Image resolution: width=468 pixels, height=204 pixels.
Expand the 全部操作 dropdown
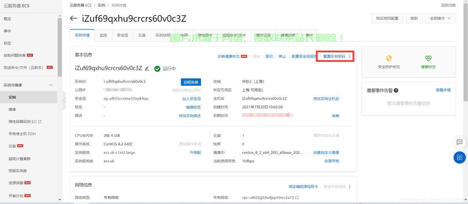coord(441,18)
